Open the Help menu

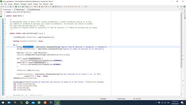[x=51, y=4]
